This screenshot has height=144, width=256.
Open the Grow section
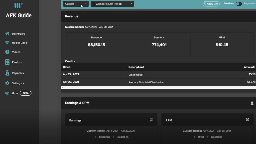15,93
